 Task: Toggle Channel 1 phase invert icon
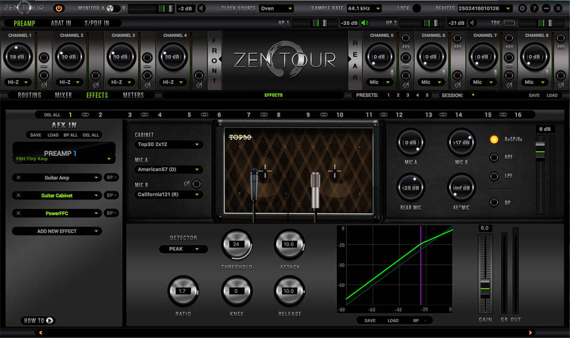click(x=44, y=86)
